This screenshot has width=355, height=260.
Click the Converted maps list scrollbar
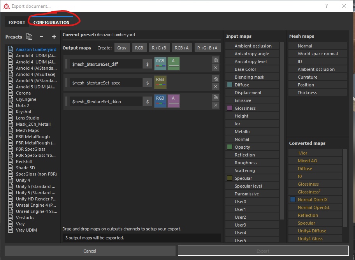click(345, 188)
